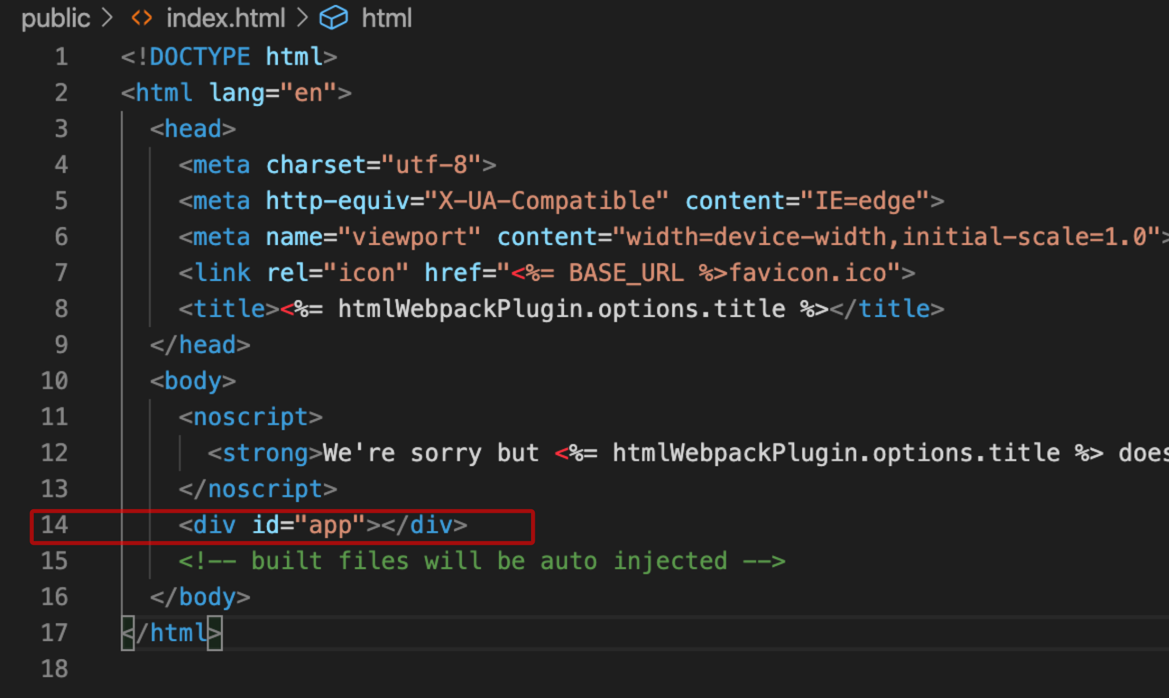Viewport: 1169px width, 698px height.
Task: Select the html symbol breadcrumb
Action: click(x=386, y=19)
